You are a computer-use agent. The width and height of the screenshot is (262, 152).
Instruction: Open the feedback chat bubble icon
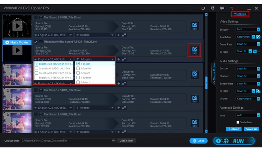pos(222,8)
